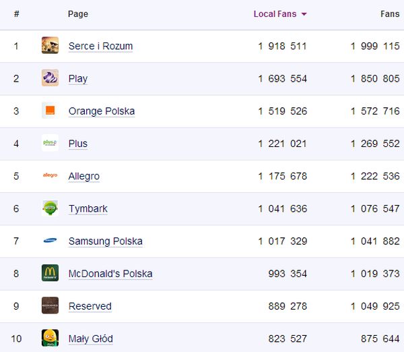Click the Page column header
The image size is (404, 352).
point(78,14)
